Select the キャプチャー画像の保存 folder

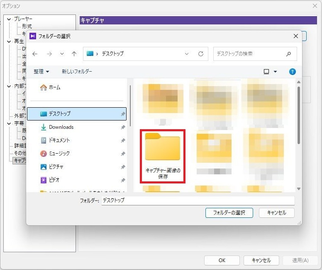[163, 155]
